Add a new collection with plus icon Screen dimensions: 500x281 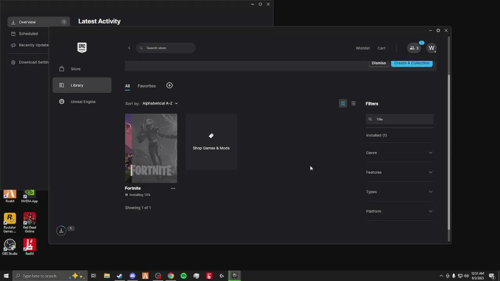(x=170, y=85)
